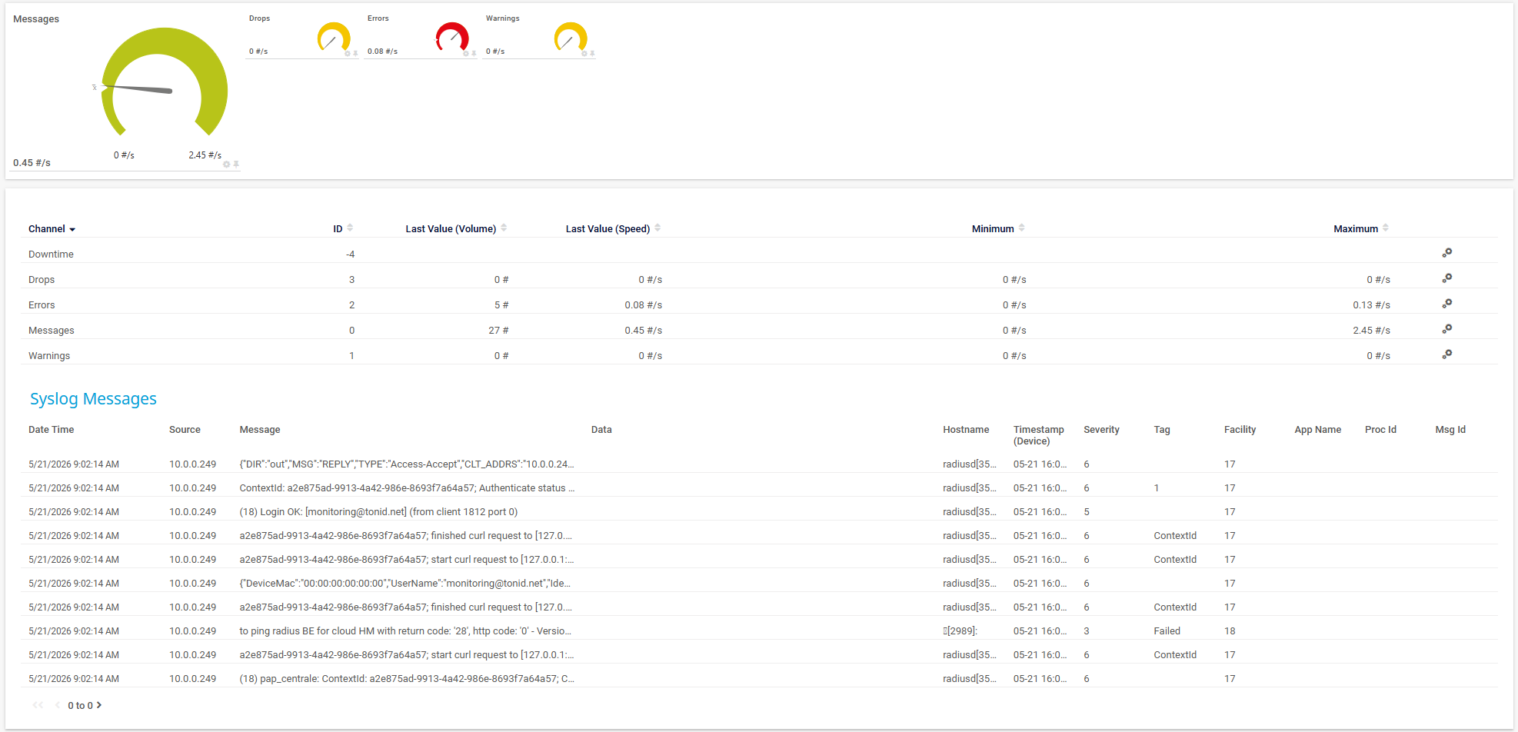Open the Syslog Messages heading link
The width and height of the screenshot is (1518, 732).
93,399
